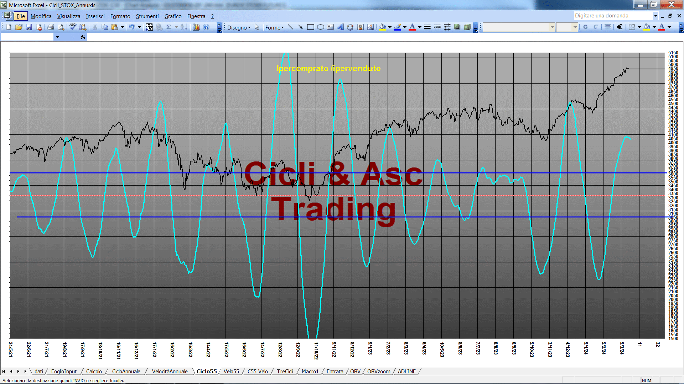684x384 pixels.
Task: Insert Picture from file icon
Action: click(370, 27)
